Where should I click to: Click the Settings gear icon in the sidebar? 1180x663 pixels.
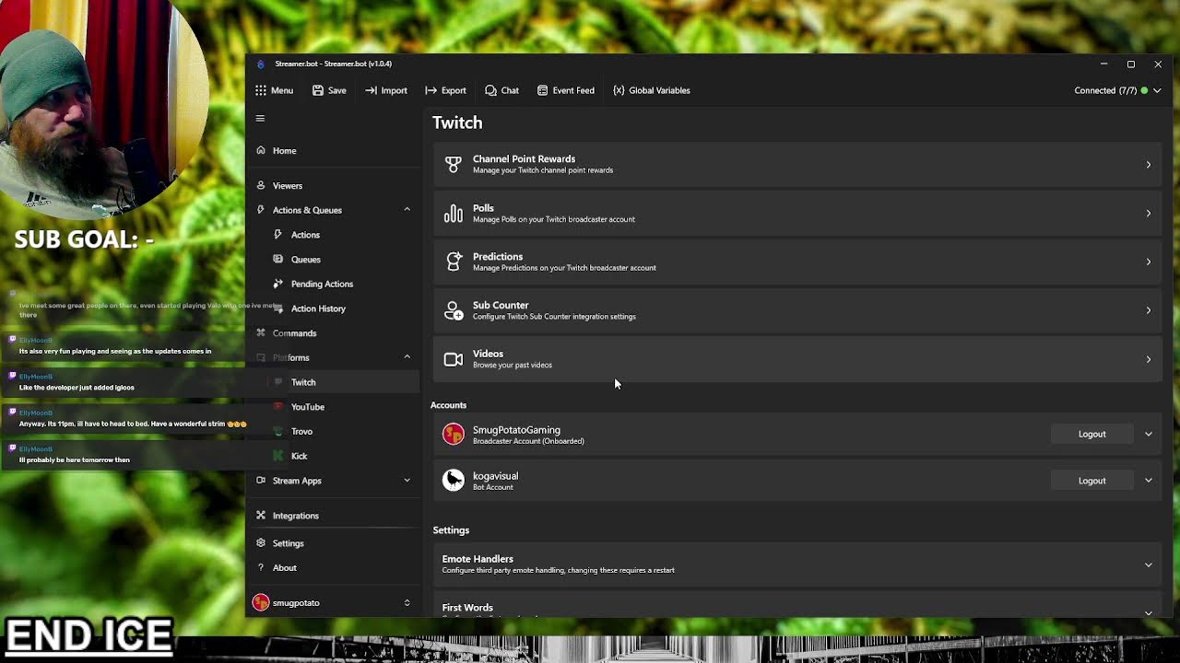(261, 543)
